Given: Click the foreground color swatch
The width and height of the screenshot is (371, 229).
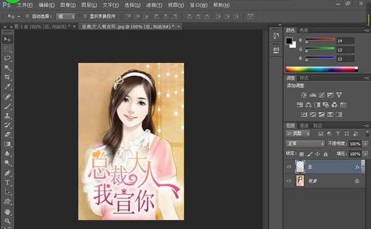Looking at the screenshot, I should pos(289,41).
